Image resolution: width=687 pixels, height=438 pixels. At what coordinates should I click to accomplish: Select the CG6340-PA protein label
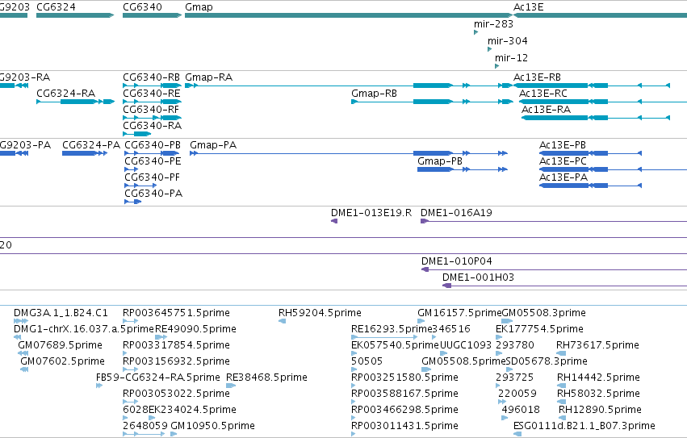pyautogui.click(x=153, y=194)
